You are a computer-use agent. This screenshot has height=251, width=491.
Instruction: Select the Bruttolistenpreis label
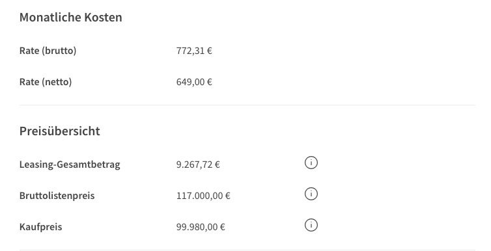57,196
